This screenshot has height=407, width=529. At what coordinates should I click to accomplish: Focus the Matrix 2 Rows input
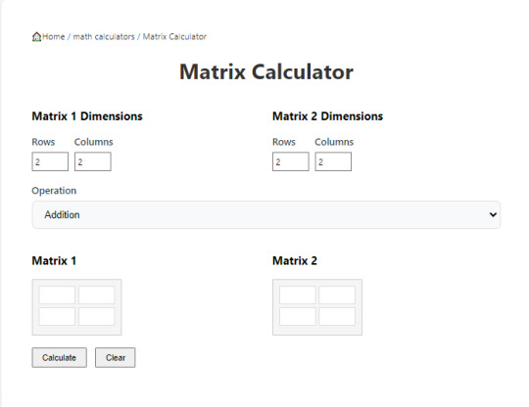point(291,161)
